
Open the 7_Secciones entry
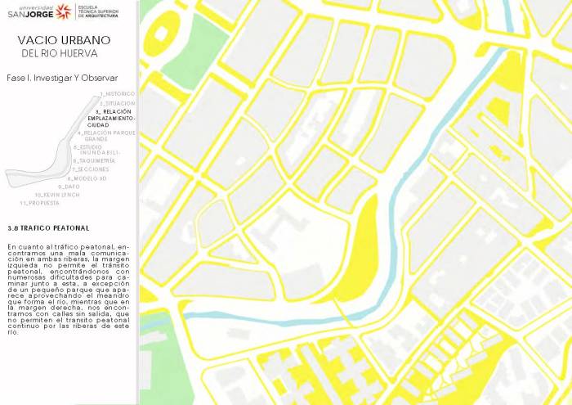pos(89,169)
